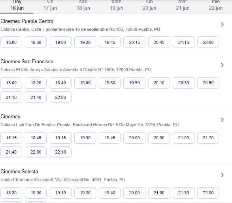The height and width of the screenshot is (203, 232).
Task: Pick 18:30 showtime at Cinemex Puebla Centro
Action: (36, 42)
